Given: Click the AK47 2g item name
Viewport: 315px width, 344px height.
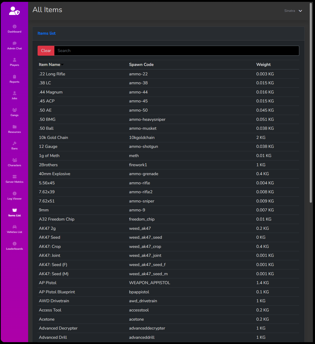Looking at the screenshot, I should tap(47, 228).
